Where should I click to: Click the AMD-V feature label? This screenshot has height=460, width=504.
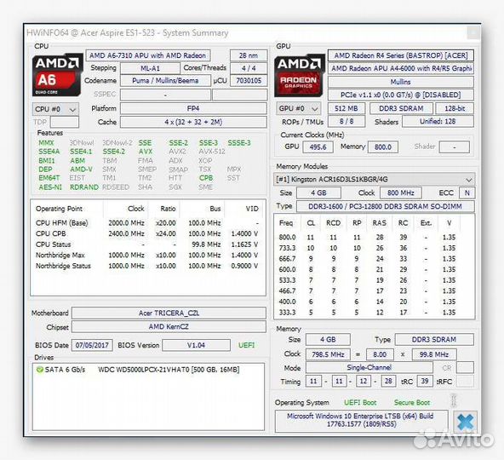tap(82, 170)
